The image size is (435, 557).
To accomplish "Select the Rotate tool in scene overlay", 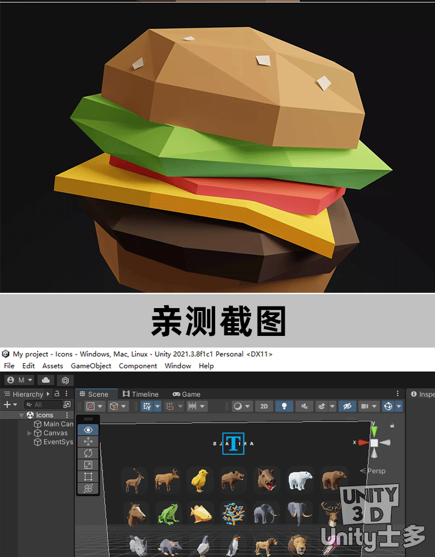I will click(88, 453).
